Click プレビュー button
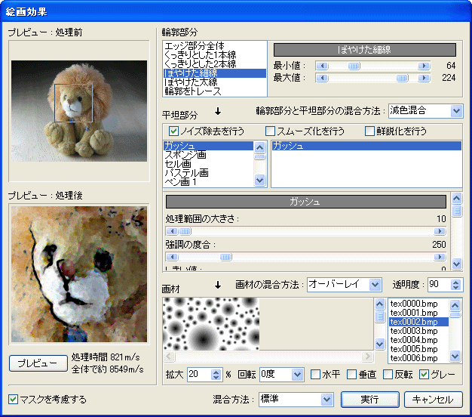The image size is (472, 417). pos(38,363)
